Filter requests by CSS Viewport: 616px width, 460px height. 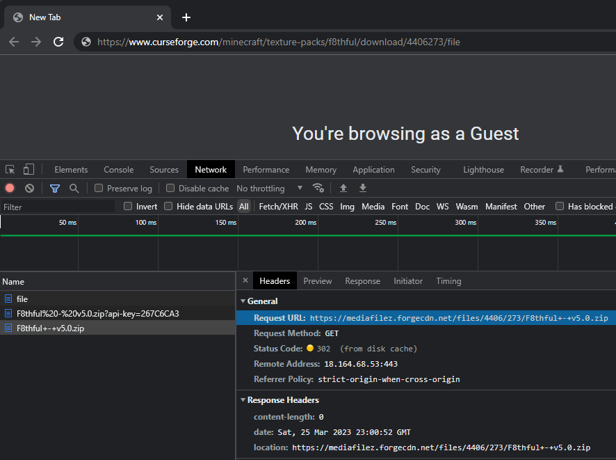326,207
